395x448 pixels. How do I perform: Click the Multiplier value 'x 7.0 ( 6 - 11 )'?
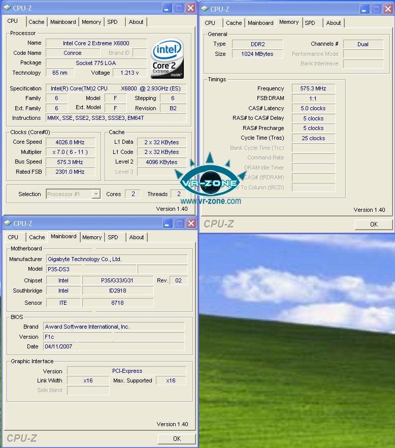[70, 152]
